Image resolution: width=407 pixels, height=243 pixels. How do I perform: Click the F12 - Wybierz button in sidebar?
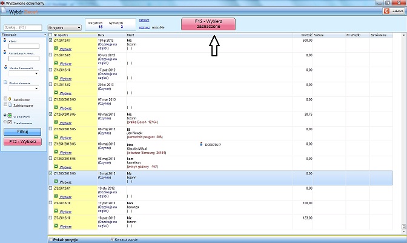click(x=22, y=141)
